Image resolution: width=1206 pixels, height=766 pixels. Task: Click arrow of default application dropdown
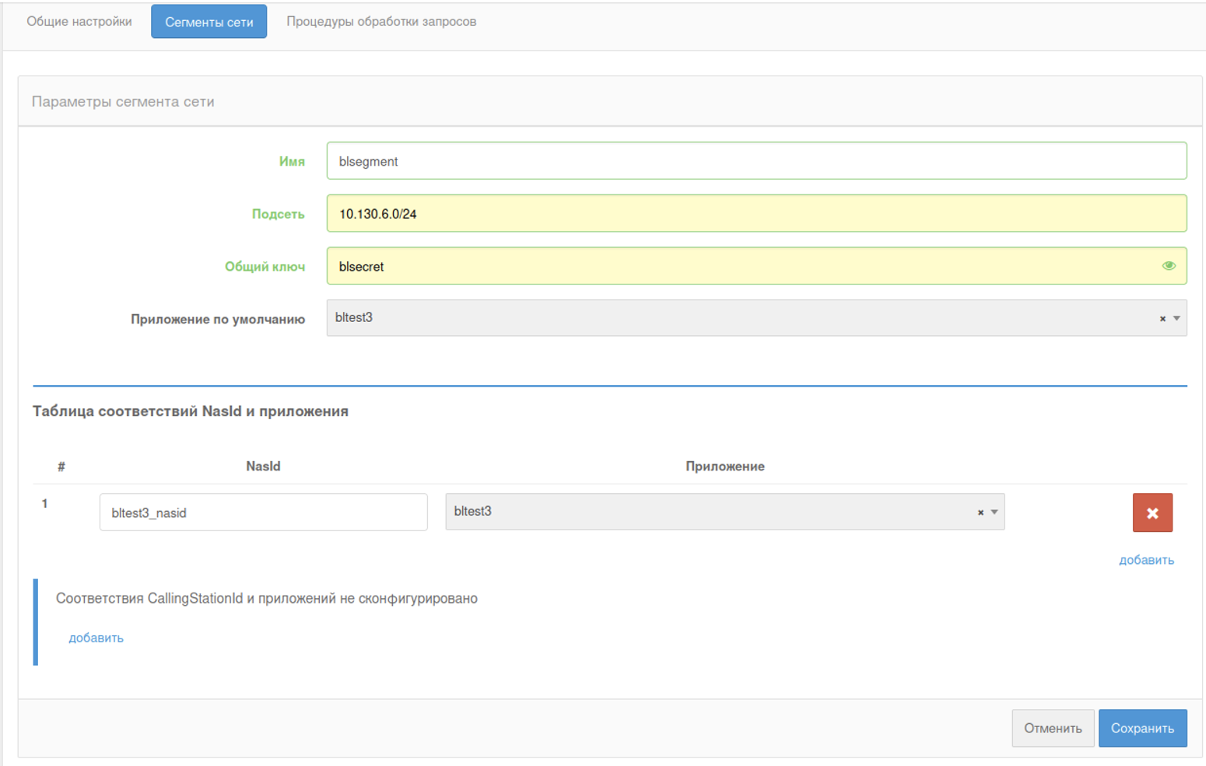pyautogui.click(x=1176, y=319)
